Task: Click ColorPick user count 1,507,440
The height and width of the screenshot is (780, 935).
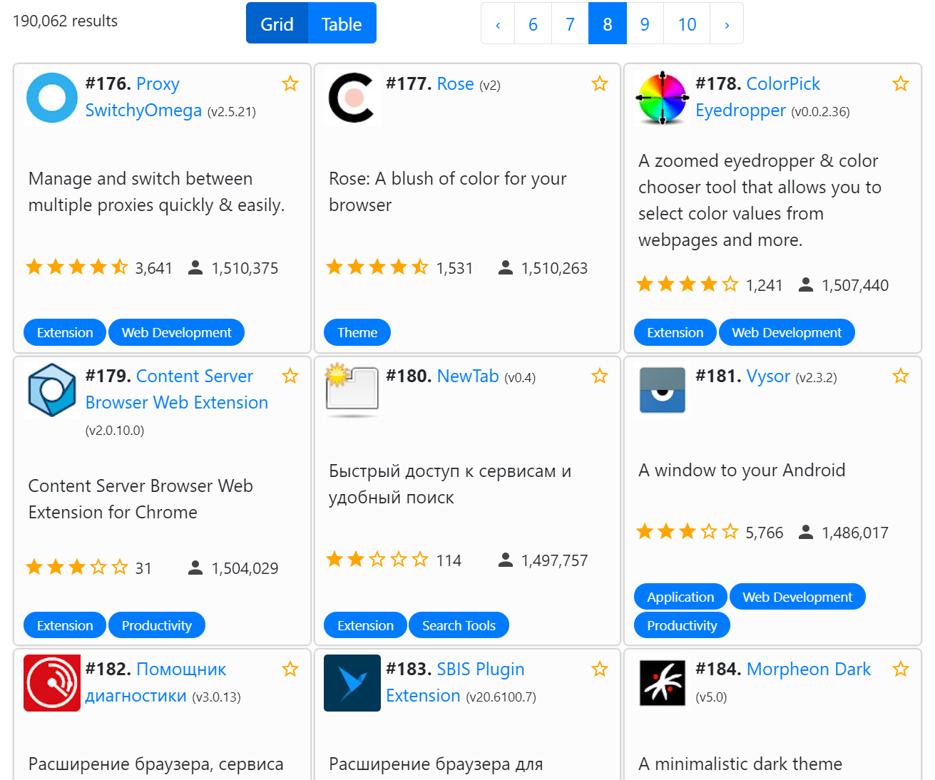Action: point(844,285)
